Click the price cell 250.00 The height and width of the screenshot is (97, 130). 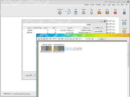coord(30,30)
